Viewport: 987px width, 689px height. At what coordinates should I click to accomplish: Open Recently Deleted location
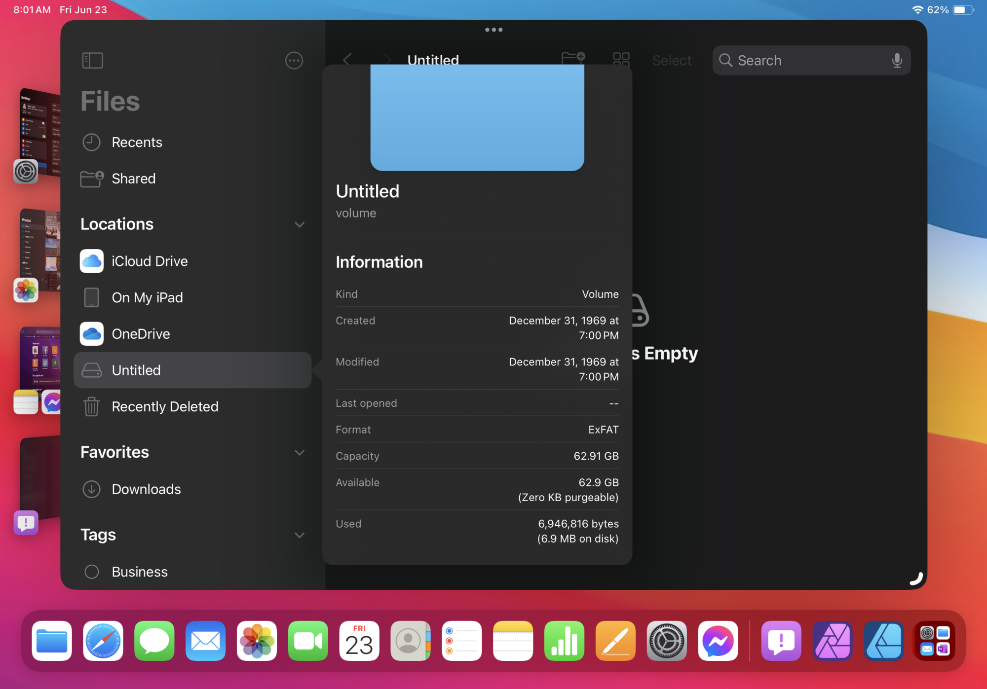pyautogui.click(x=165, y=407)
